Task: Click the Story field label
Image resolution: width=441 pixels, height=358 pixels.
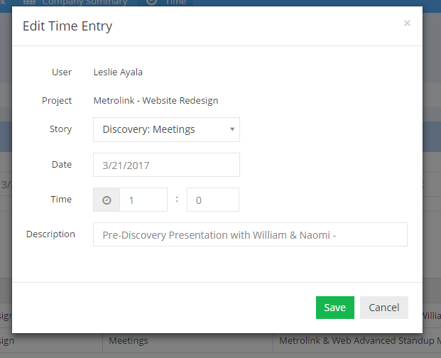Action: click(x=60, y=129)
